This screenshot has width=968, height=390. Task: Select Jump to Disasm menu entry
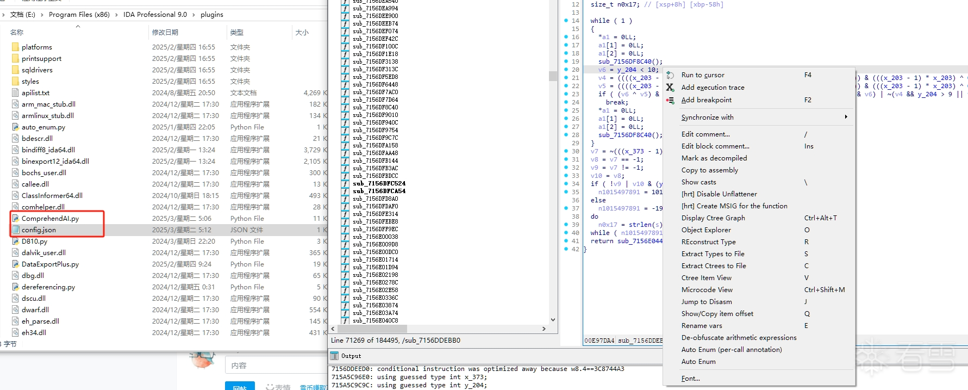(x=707, y=302)
